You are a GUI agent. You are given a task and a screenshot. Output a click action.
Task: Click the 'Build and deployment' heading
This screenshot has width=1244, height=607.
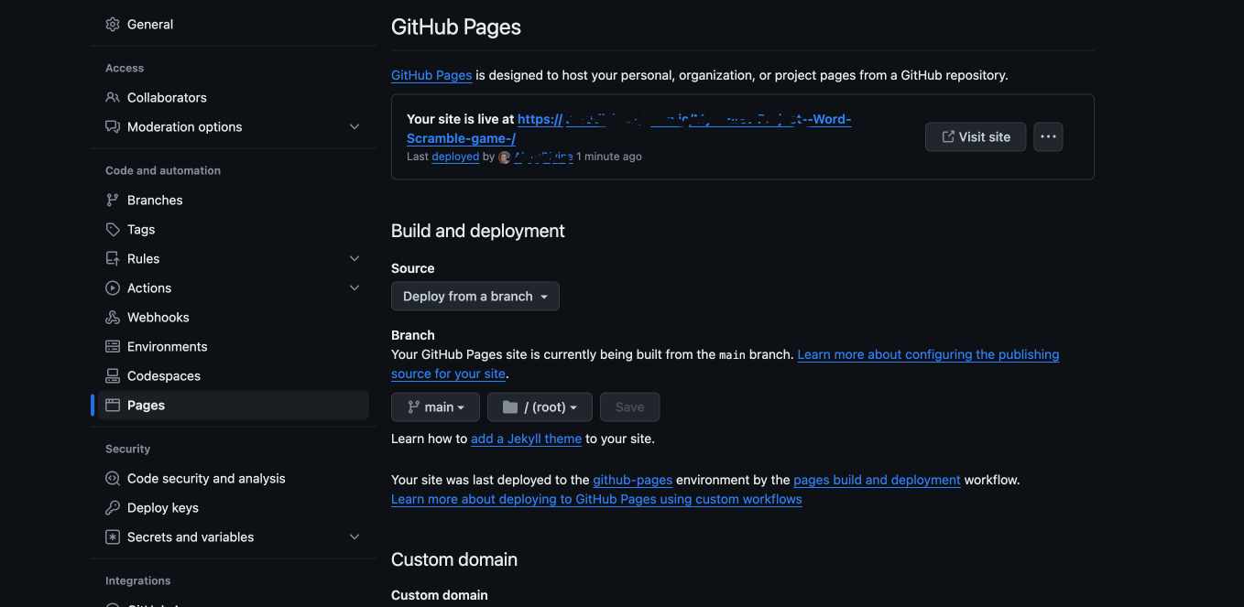tap(478, 232)
